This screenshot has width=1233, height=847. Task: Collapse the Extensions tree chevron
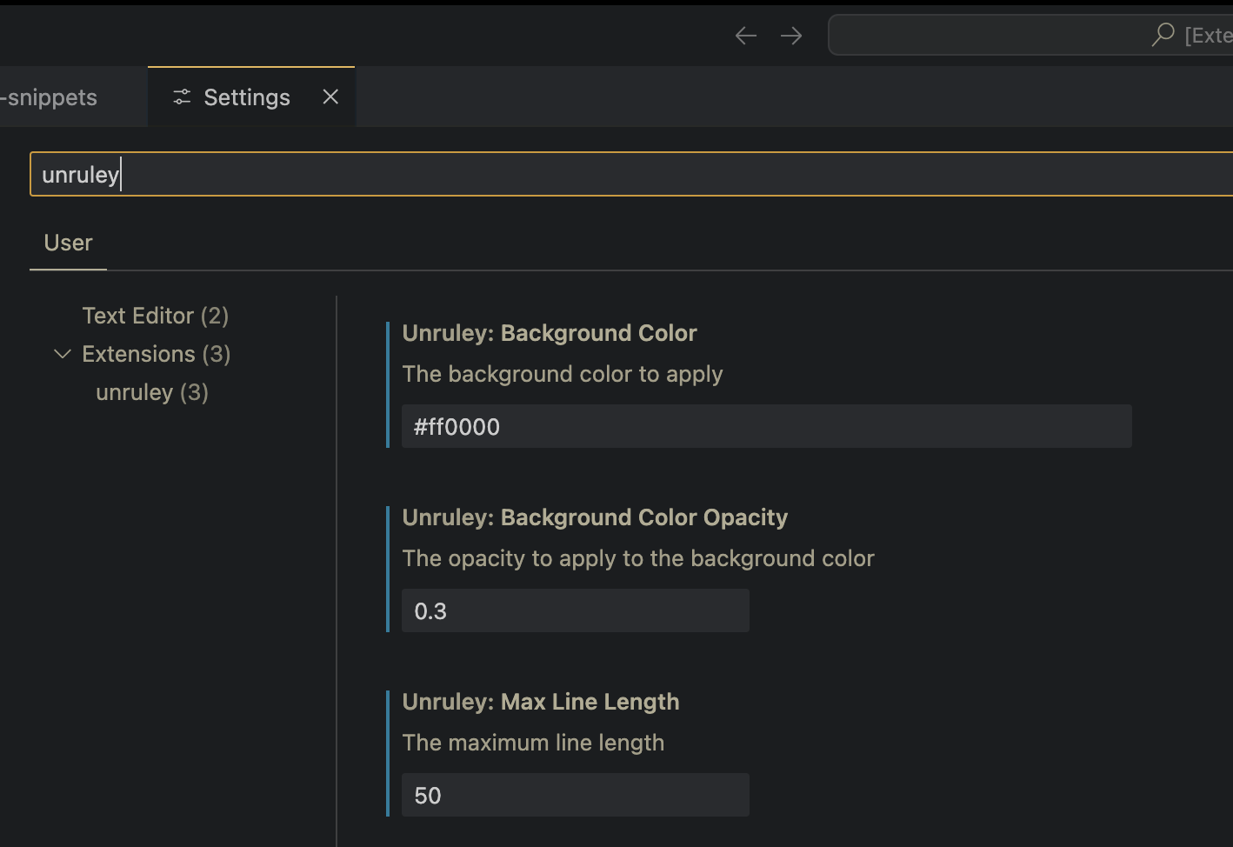click(63, 354)
